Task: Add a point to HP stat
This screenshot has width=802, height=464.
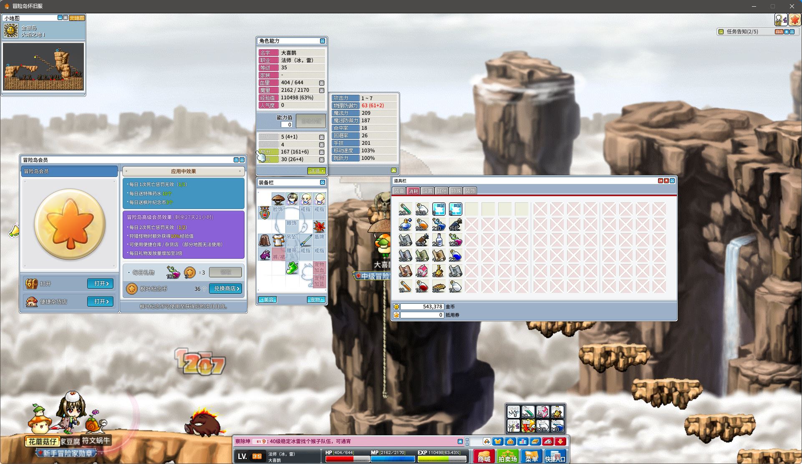Action: coord(322,83)
